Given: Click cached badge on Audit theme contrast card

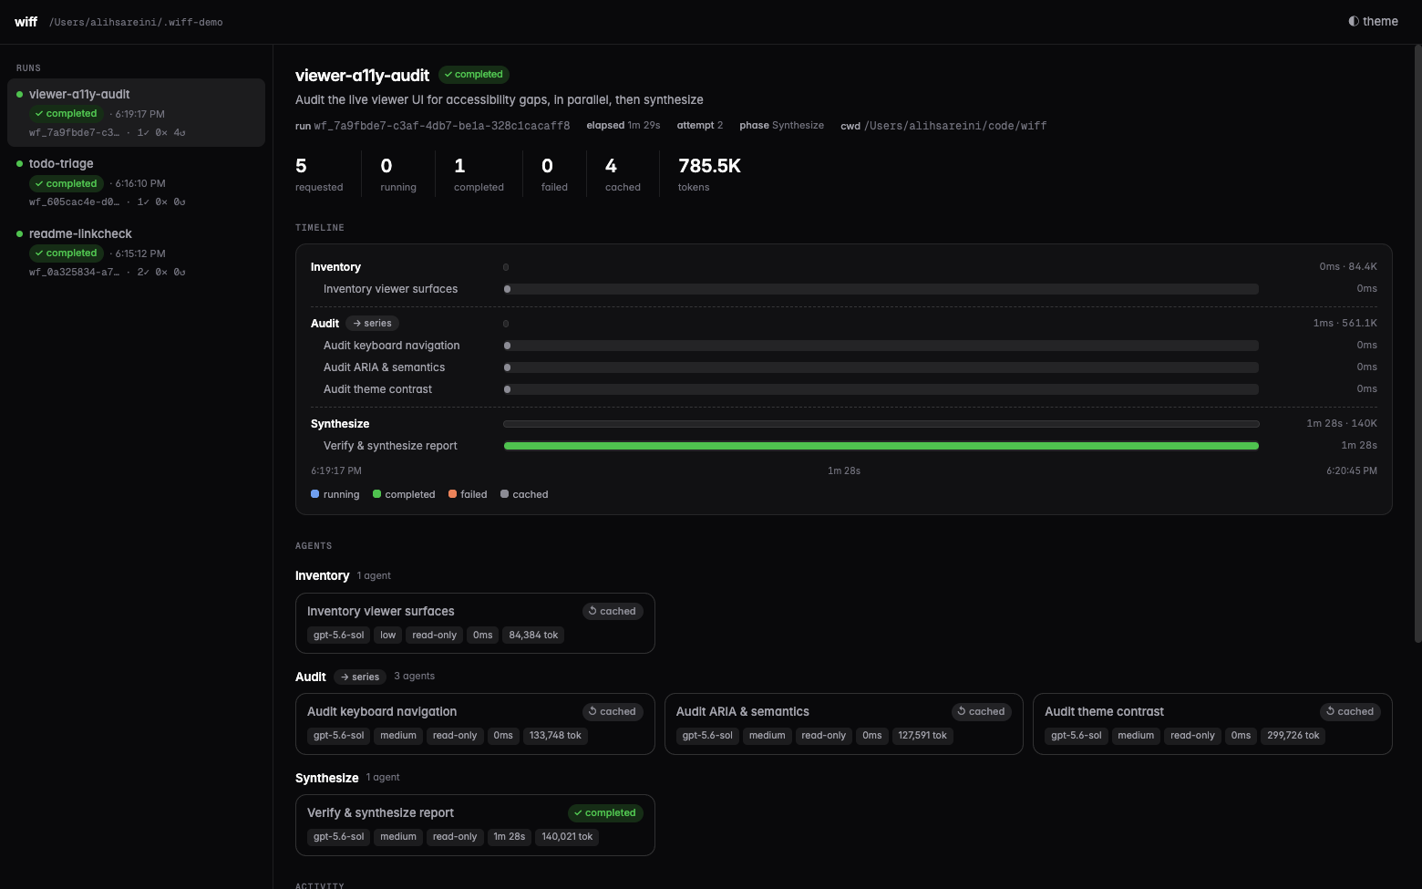Looking at the screenshot, I should click(1350, 712).
